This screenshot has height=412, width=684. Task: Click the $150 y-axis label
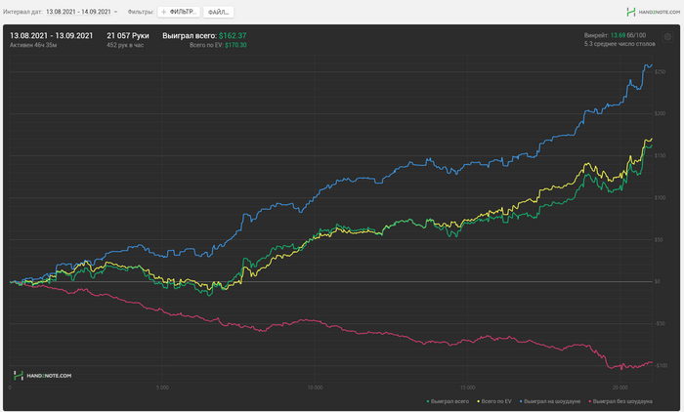[x=660, y=155]
